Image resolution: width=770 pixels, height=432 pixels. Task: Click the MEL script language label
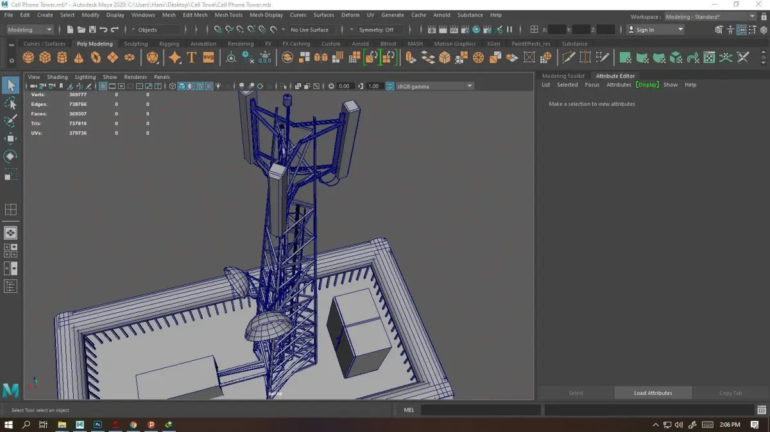point(409,410)
